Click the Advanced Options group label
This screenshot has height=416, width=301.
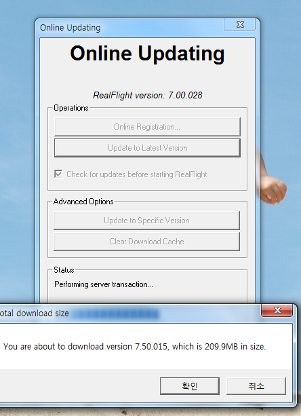pyautogui.click(x=83, y=202)
